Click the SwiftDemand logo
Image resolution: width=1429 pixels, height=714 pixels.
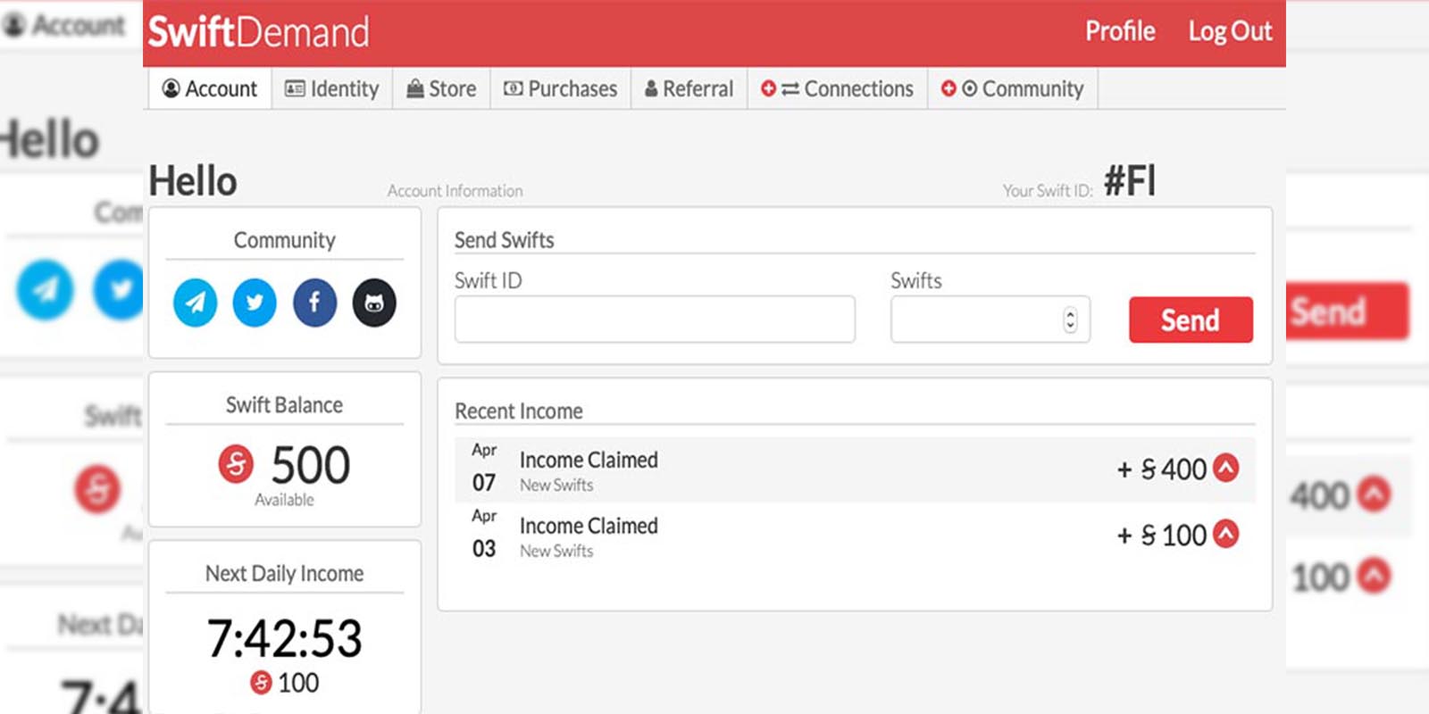point(258,32)
